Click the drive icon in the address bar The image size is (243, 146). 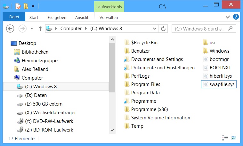coord(49,29)
